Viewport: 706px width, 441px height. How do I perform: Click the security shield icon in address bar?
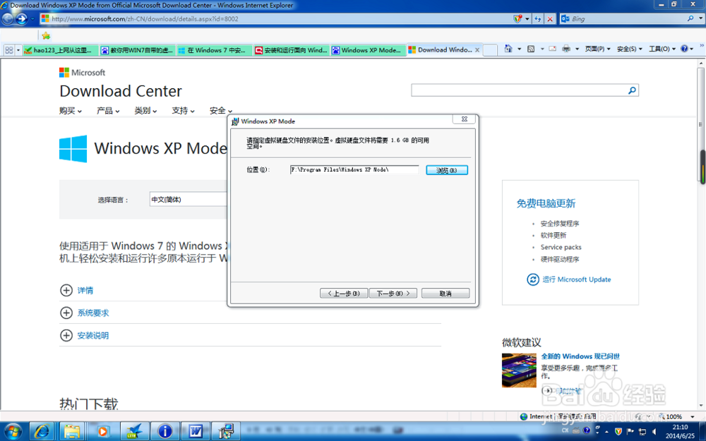517,19
